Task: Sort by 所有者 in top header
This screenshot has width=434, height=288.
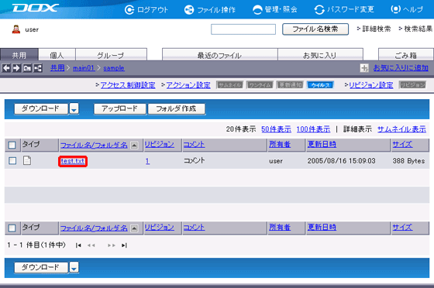Action: [x=280, y=144]
